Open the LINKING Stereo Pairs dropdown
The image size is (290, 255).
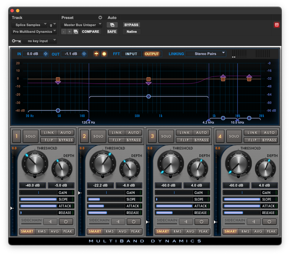click(206, 54)
